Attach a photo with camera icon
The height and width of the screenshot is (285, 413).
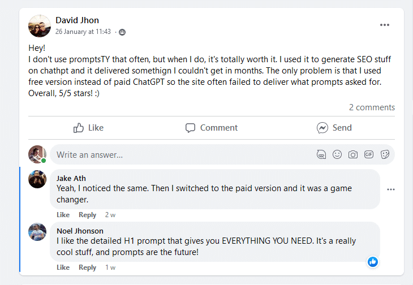point(353,154)
